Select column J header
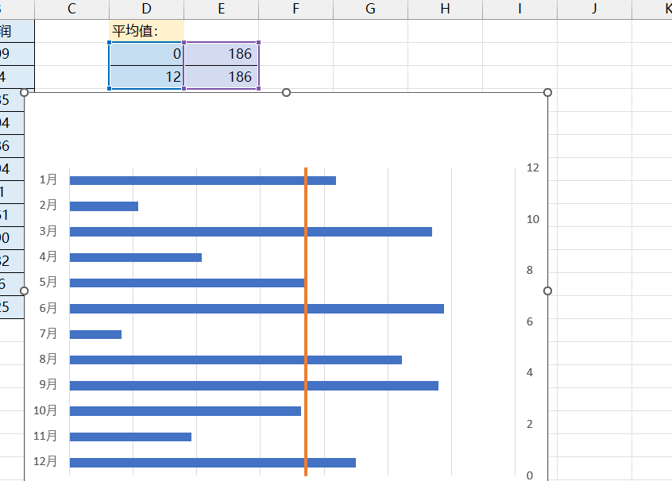This screenshot has width=672, height=481. click(x=594, y=9)
